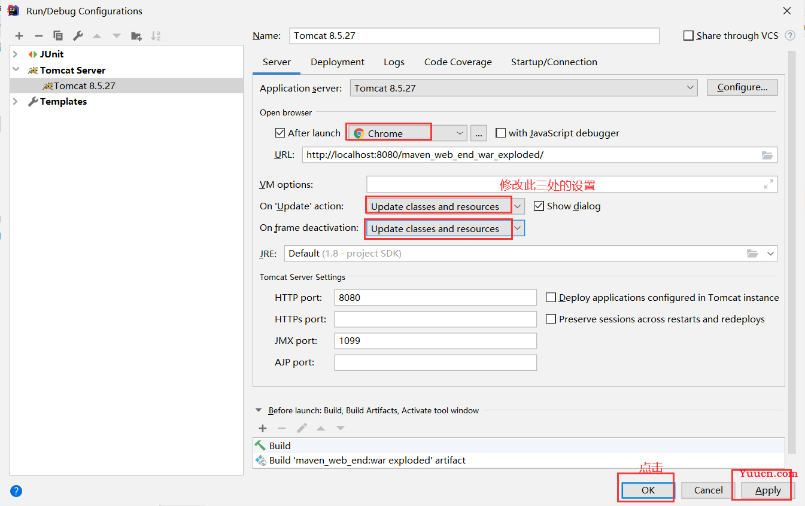The image size is (805, 506).
Task: Click JMX port field
Action: [x=435, y=341]
